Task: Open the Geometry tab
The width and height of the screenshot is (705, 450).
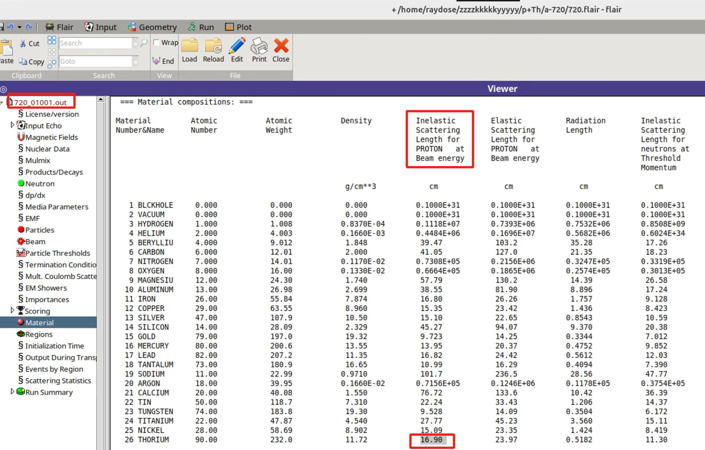Action: [x=152, y=27]
